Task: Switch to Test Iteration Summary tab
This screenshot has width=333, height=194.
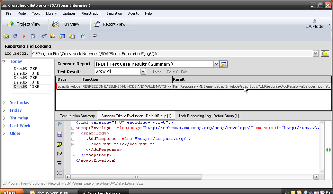Action: [x=77, y=116]
